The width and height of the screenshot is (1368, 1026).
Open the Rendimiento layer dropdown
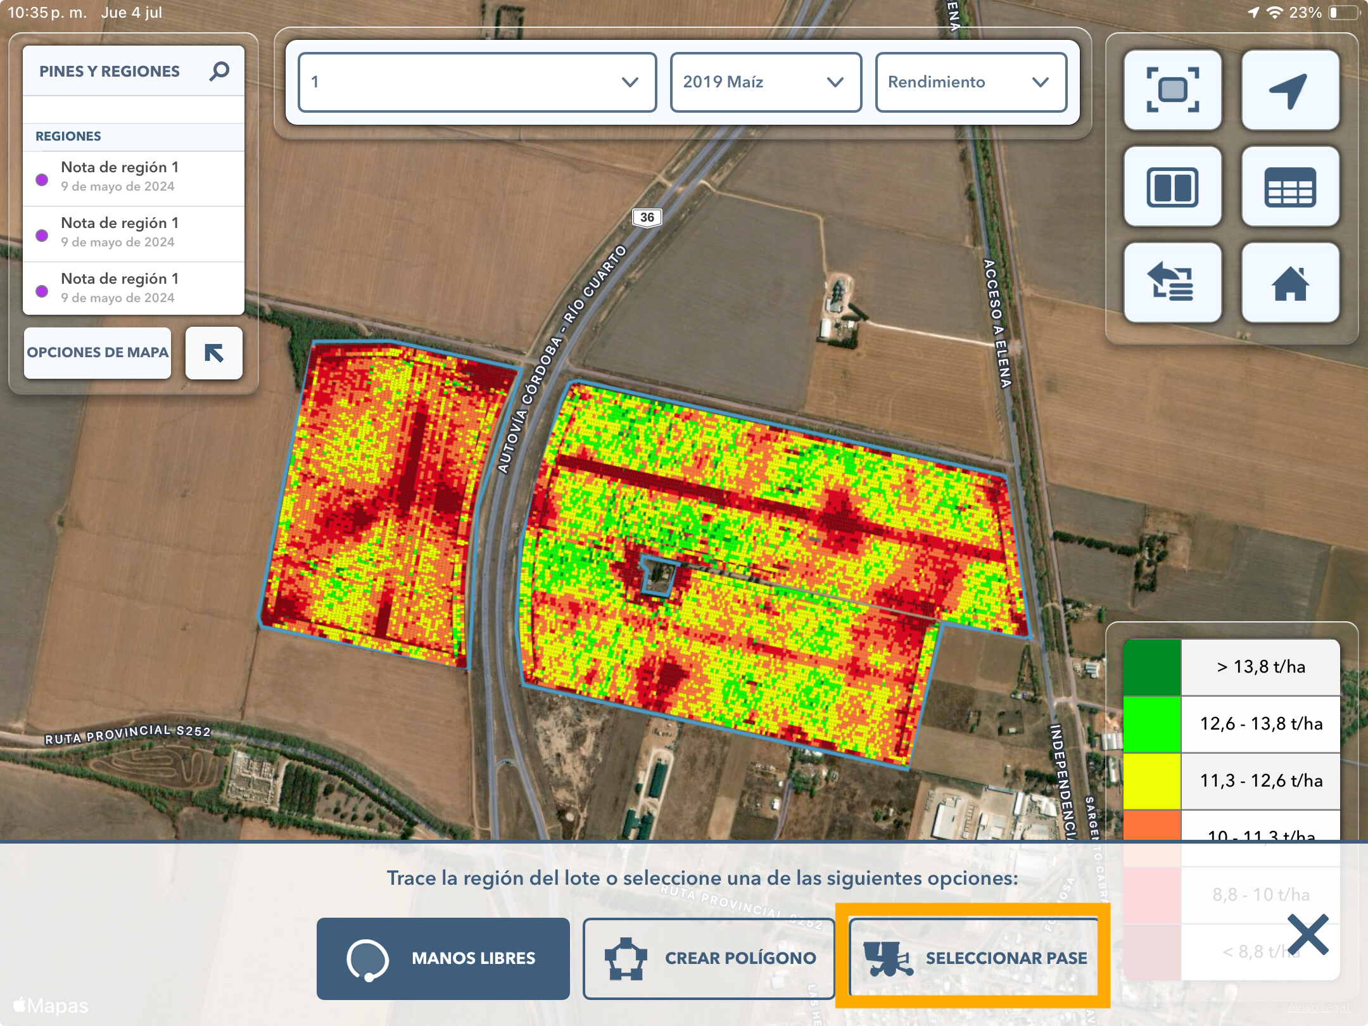coord(971,82)
